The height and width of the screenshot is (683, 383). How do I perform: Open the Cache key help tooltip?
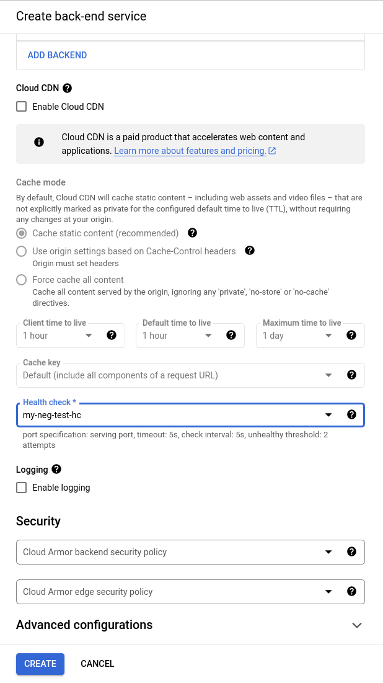click(x=351, y=375)
